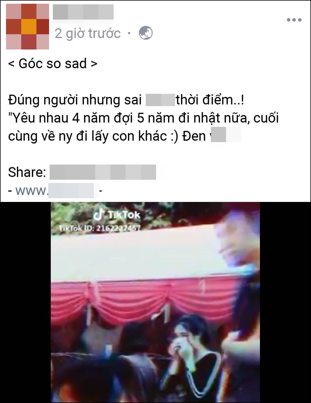
Task: Click the "< Góc so sad >" heading text
Action: click(x=53, y=64)
